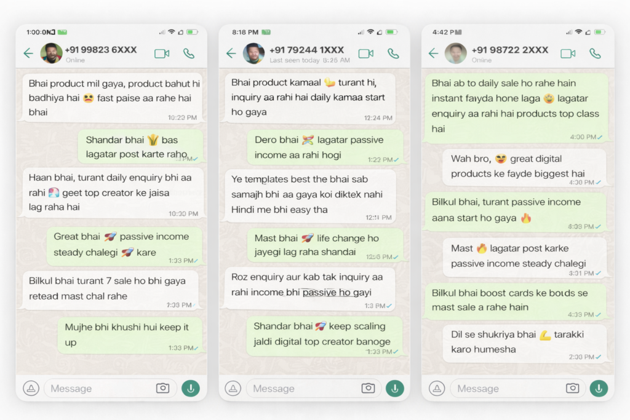This screenshot has height=420, width=630.
Task: Open profile photo of +91 99823 6XXX
Action: pos(51,53)
